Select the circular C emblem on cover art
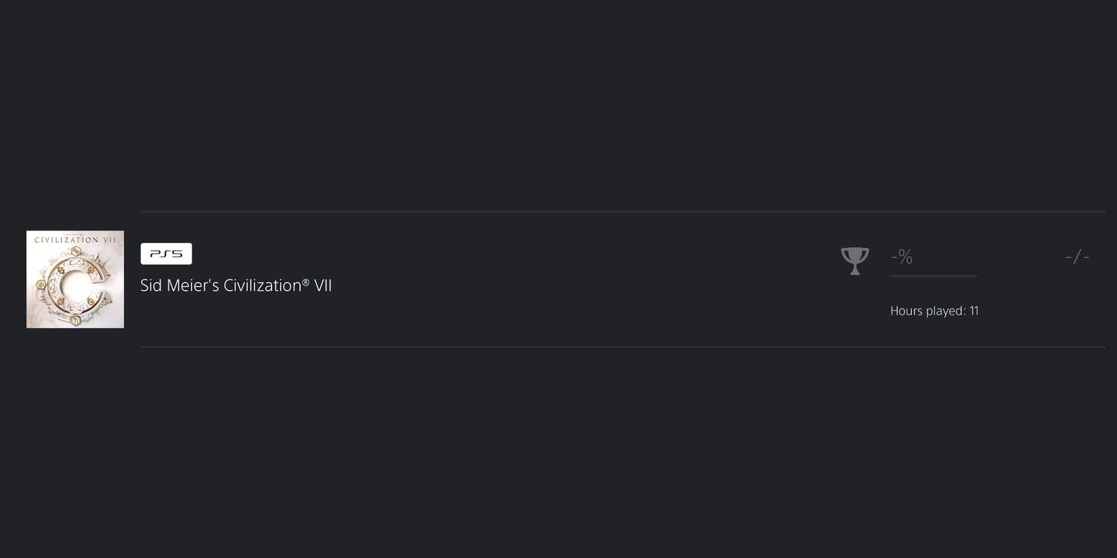This screenshot has height=558, width=1117. 74,285
